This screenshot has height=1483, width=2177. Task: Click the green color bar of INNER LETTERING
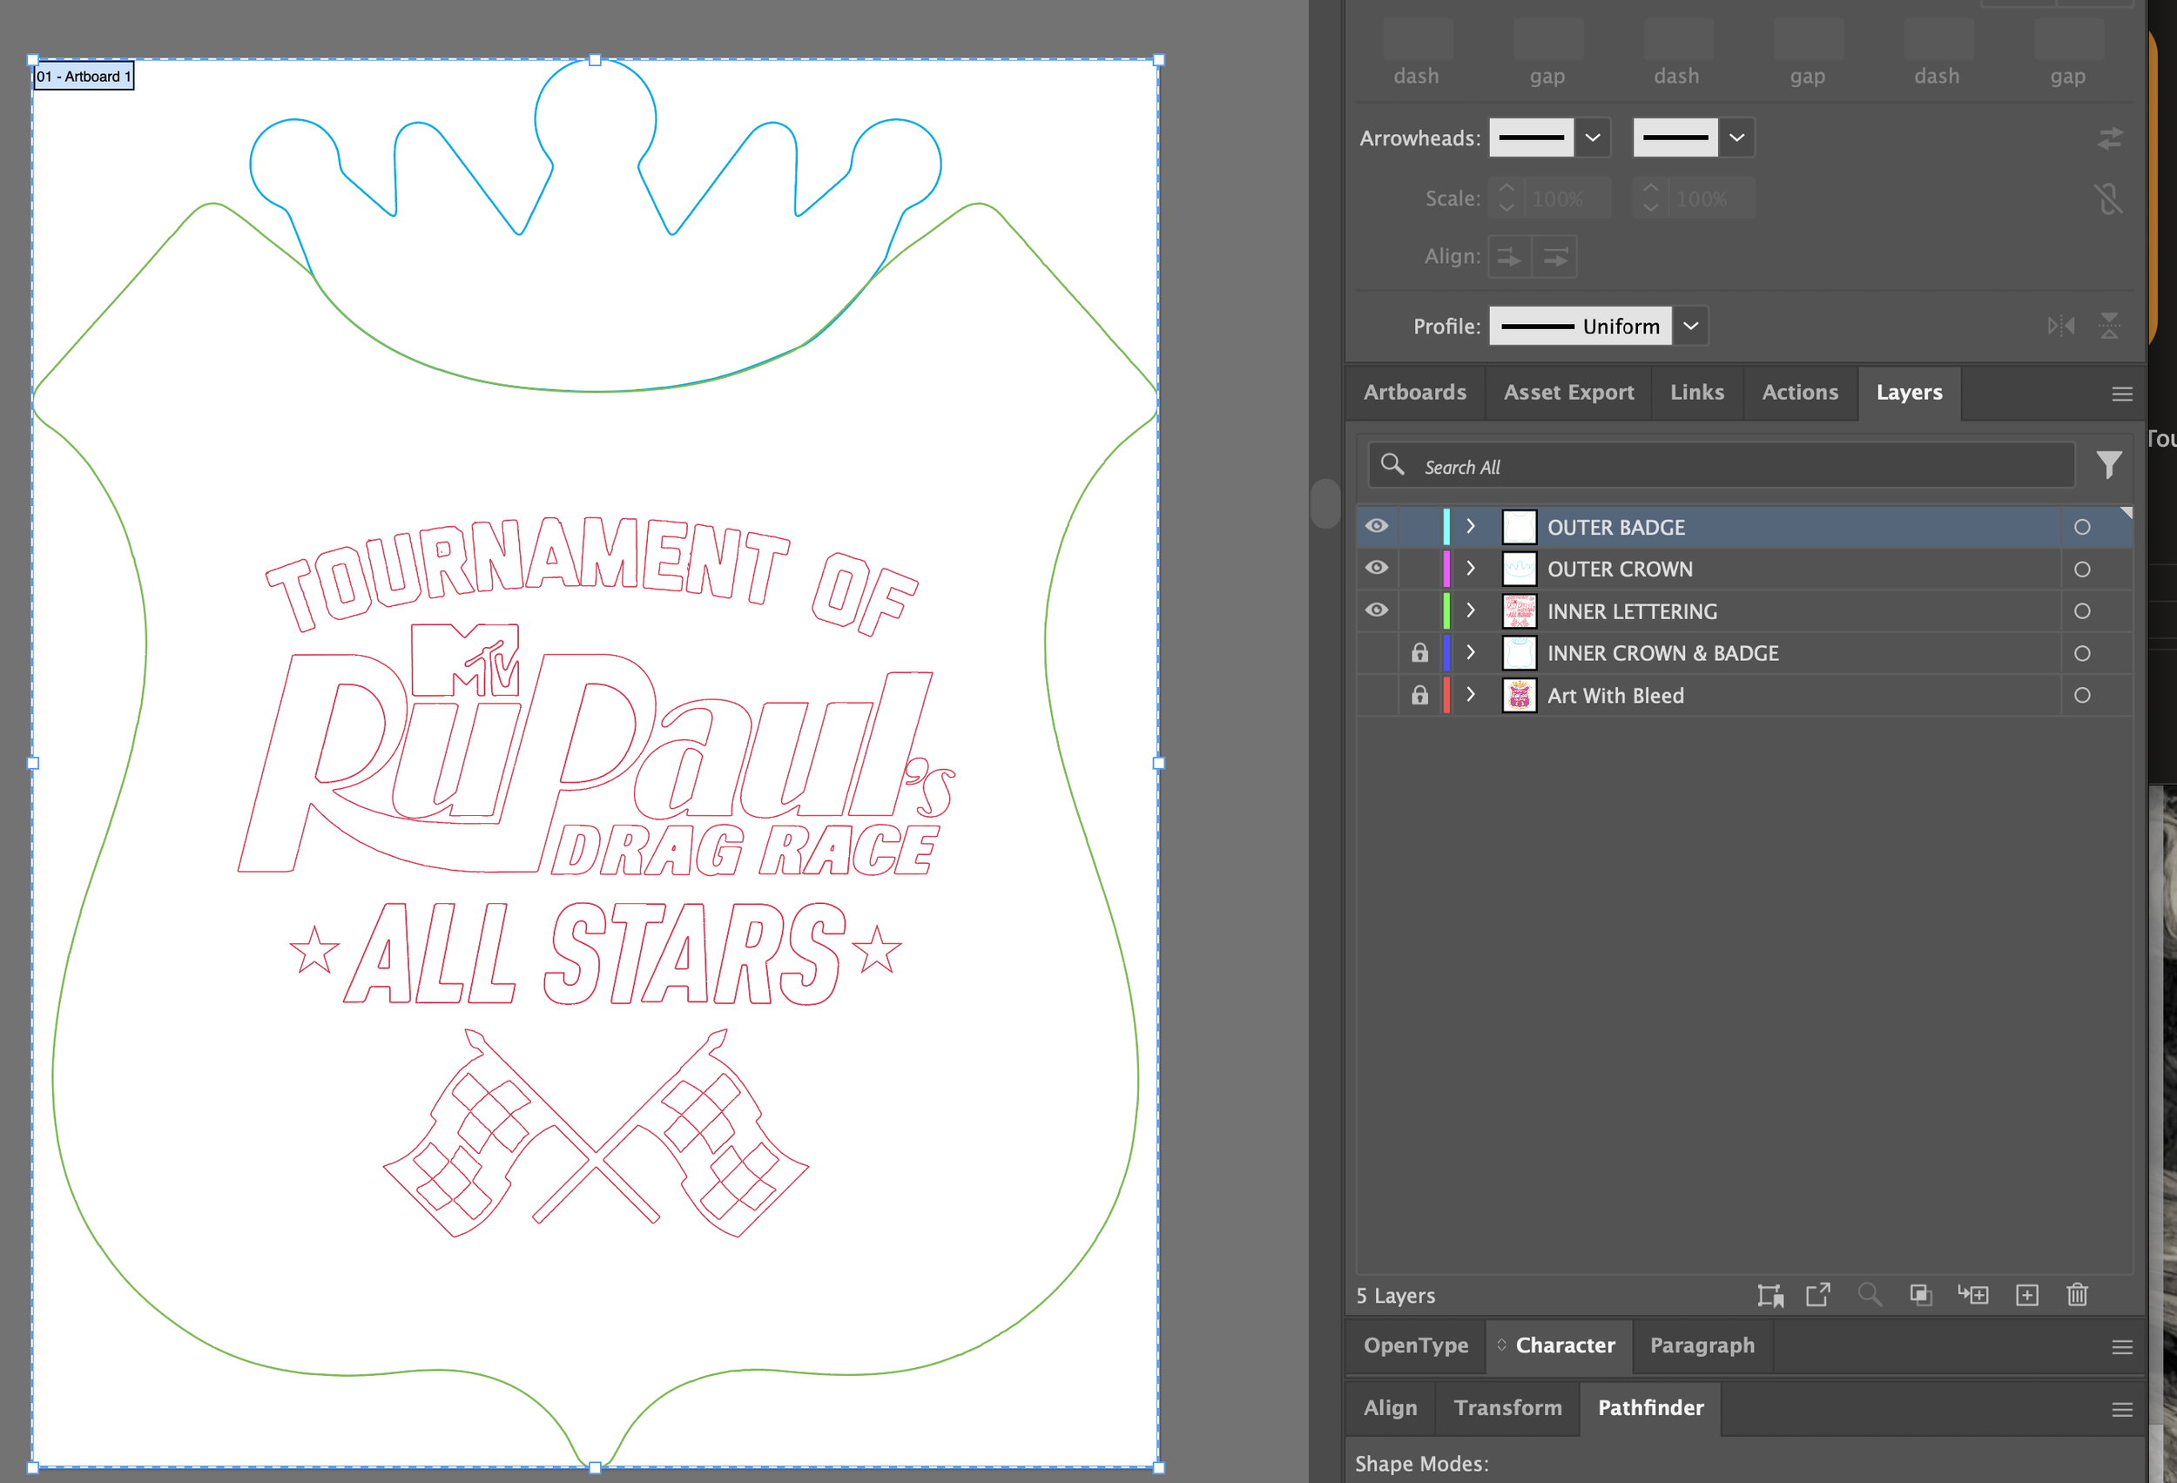1446,610
